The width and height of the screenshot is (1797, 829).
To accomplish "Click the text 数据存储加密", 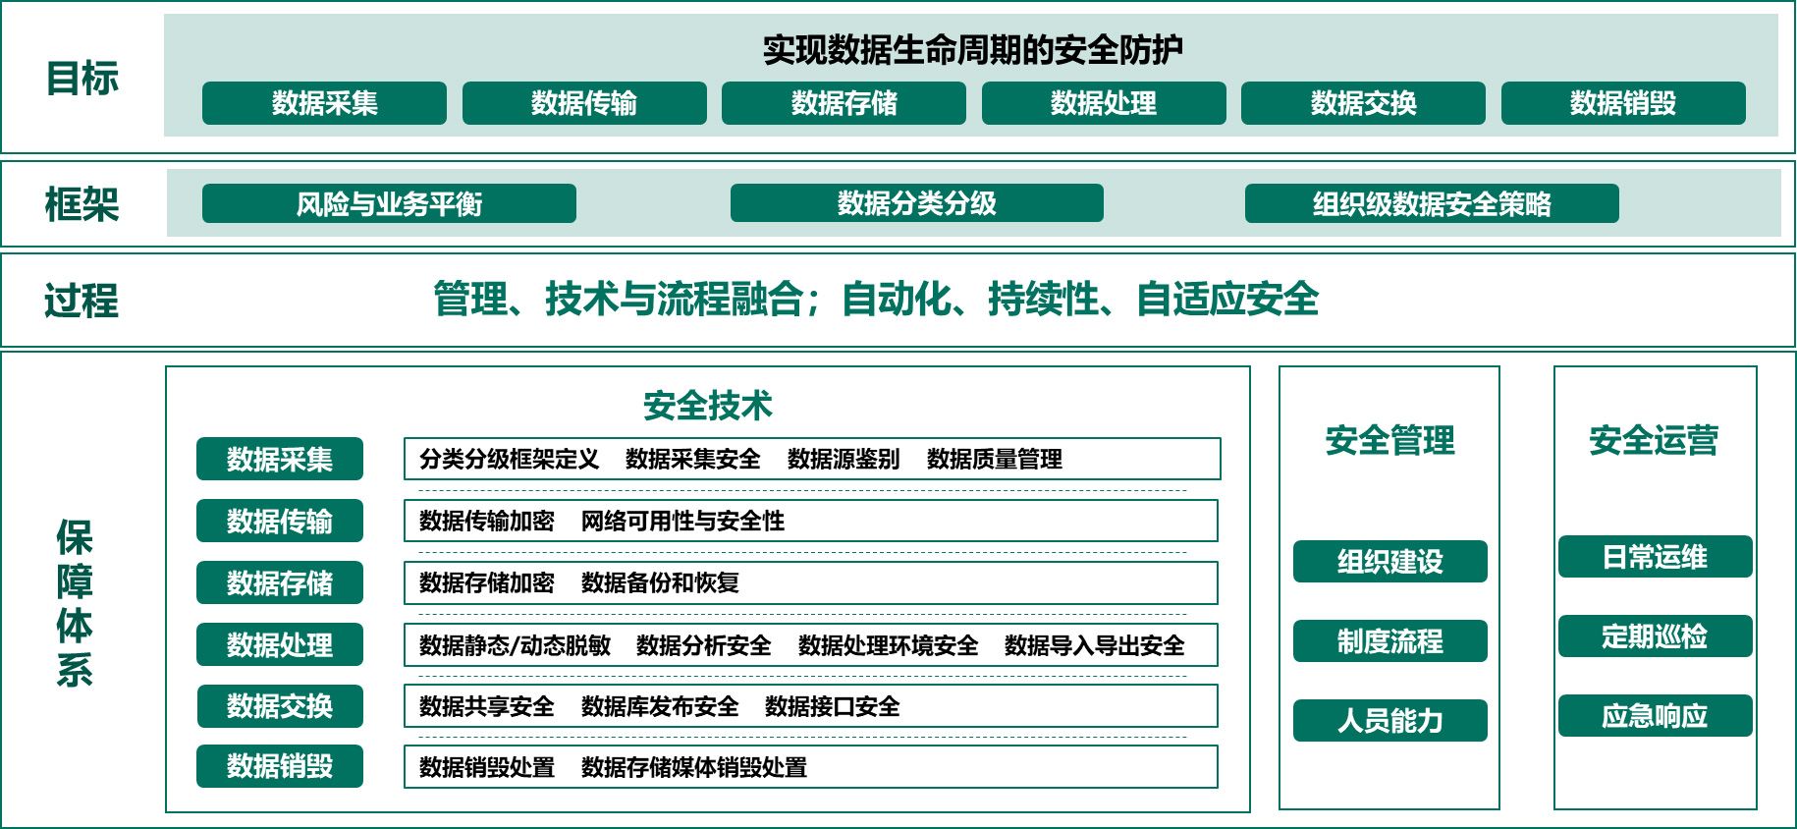I will coord(486,582).
